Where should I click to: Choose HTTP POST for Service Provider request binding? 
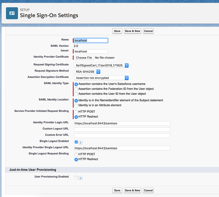(x=76, y=112)
